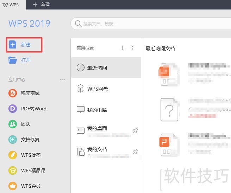Screen dimensions: 231x193
Task: Select 我的文档 in the locations list
Action: pos(106,152)
